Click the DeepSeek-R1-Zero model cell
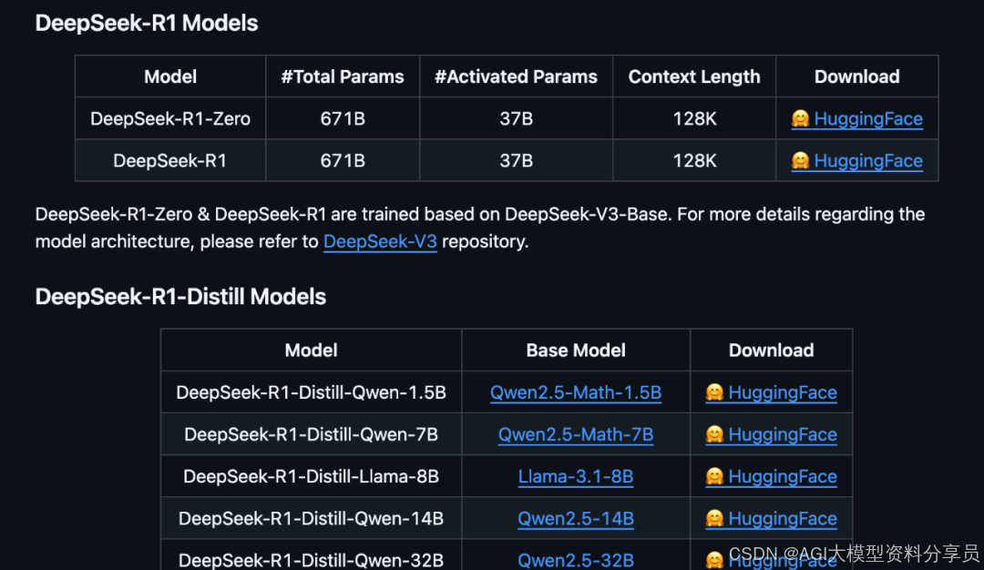This screenshot has width=984, height=570. (170, 118)
